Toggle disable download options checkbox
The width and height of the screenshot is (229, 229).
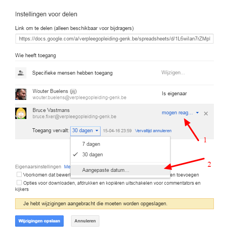[x=19, y=183]
